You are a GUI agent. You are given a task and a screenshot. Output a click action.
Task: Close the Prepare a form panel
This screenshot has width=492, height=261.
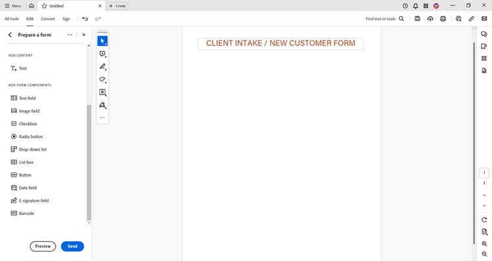click(x=84, y=35)
